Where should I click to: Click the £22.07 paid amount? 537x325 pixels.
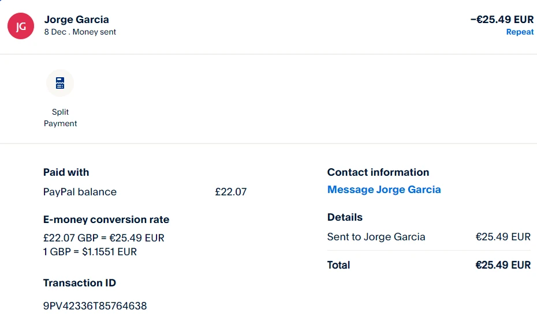230,192
